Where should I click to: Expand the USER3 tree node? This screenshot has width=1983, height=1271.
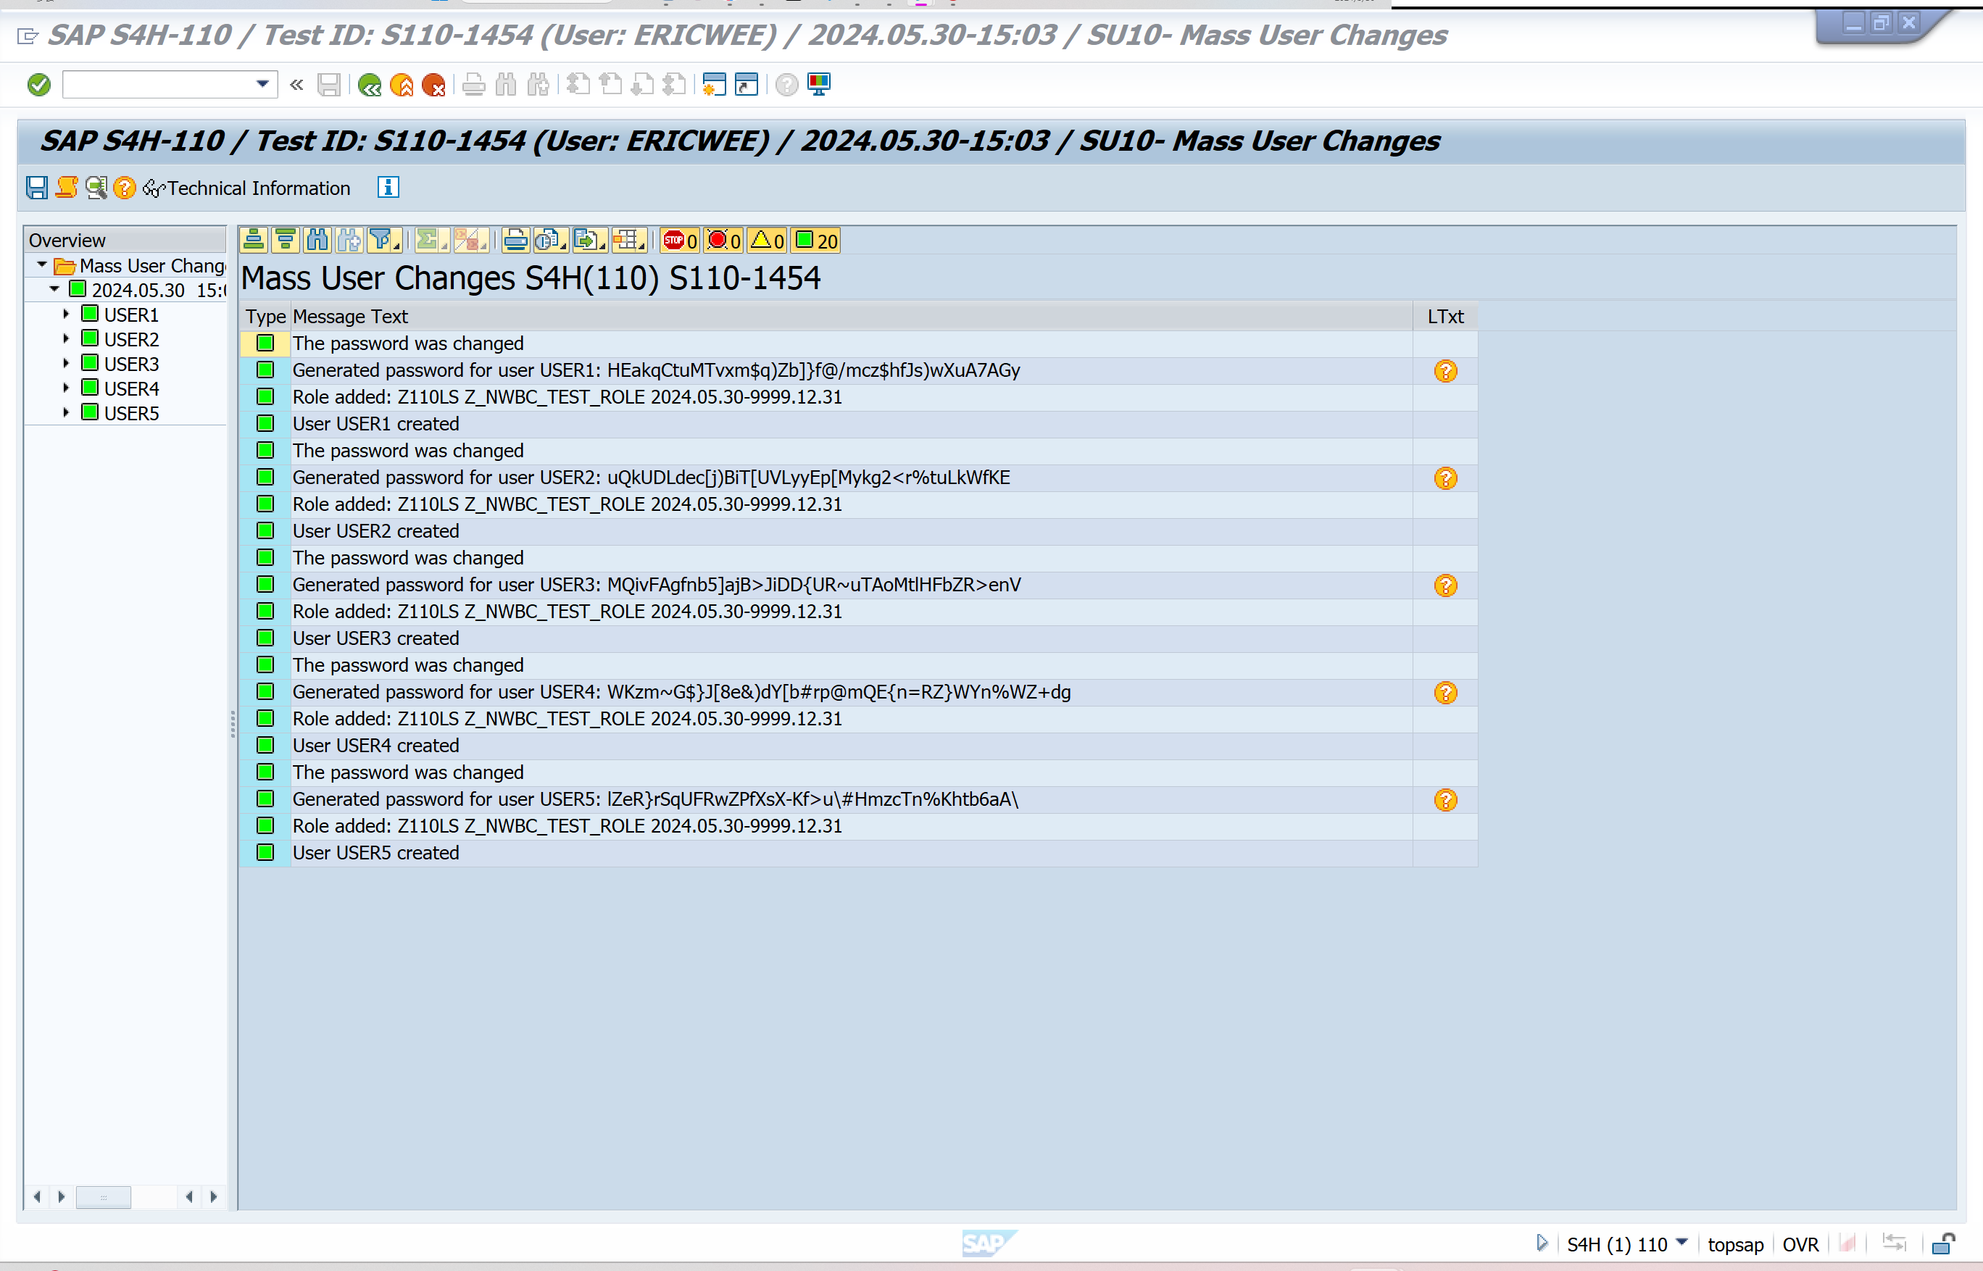click(x=66, y=364)
